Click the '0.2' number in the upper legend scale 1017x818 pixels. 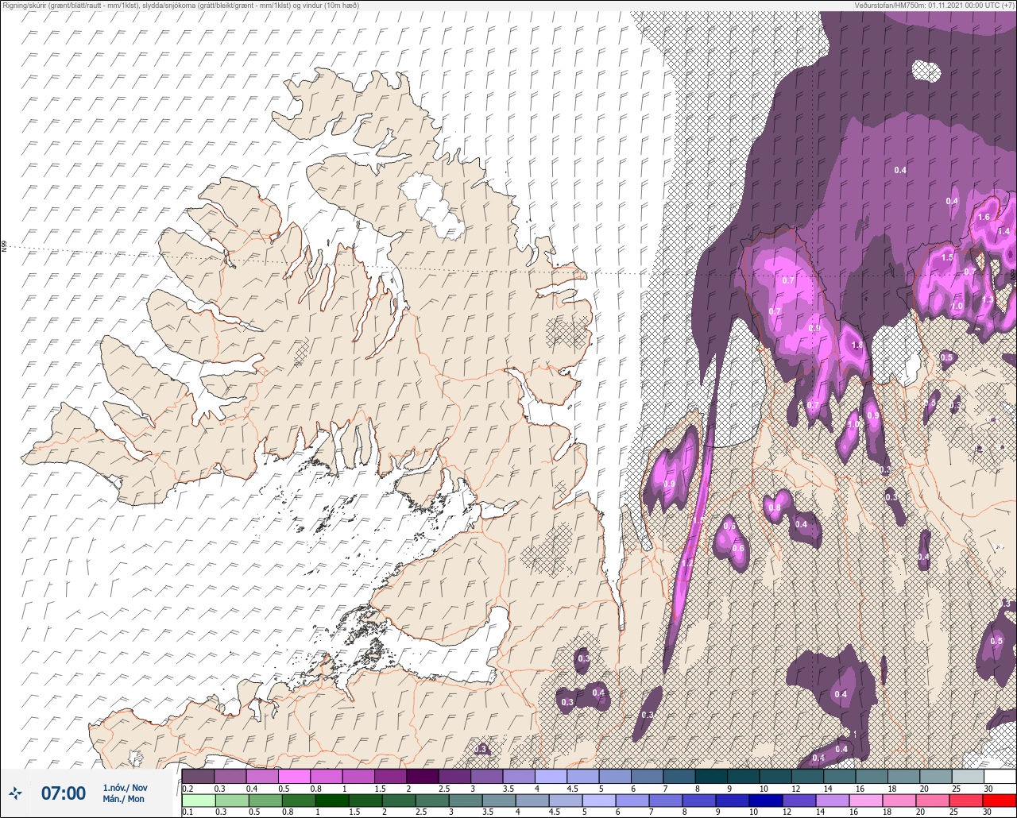188,788
